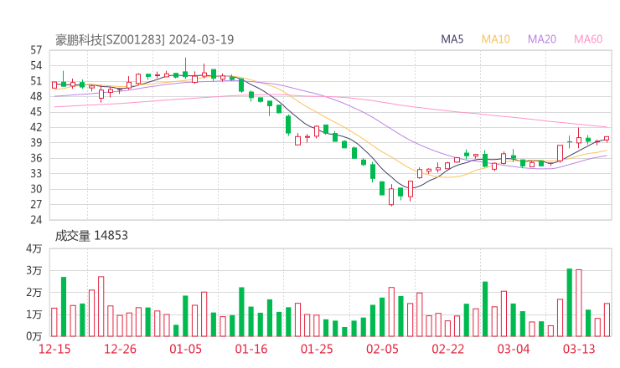The height and width of the screenshot is (368, 620).
Task: Click the 51 price axis label
Action: pyautogui.click(x=36, y=81)
